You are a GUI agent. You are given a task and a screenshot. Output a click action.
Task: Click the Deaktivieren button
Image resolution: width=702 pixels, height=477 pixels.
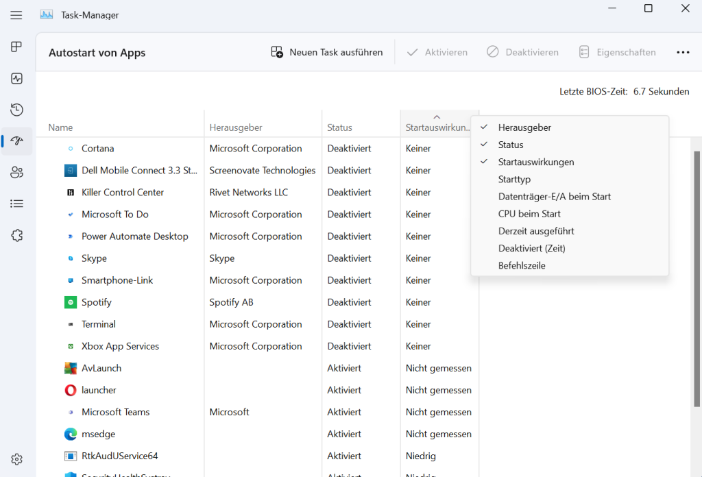522,52
